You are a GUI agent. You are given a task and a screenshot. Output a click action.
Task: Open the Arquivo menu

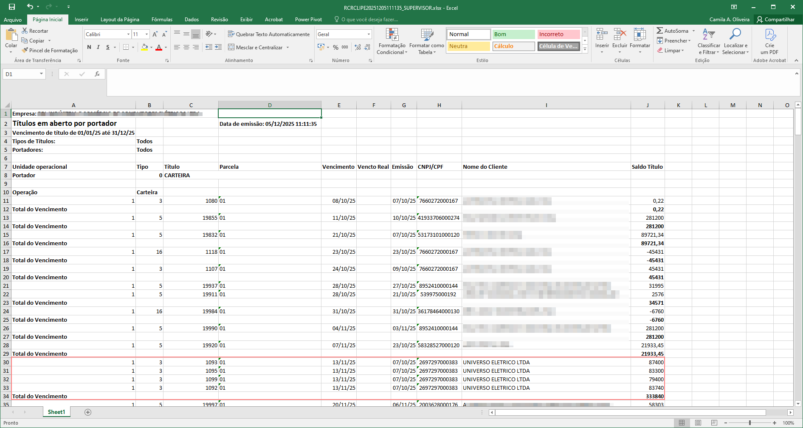coord(13,20)
